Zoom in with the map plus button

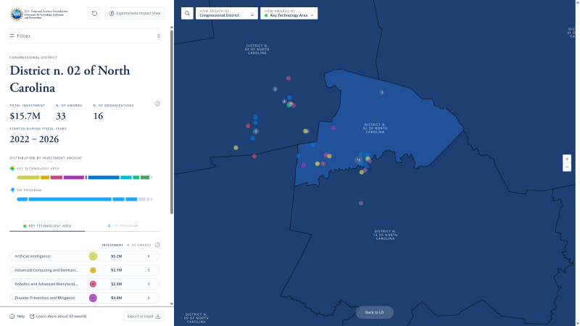[567, 159]
